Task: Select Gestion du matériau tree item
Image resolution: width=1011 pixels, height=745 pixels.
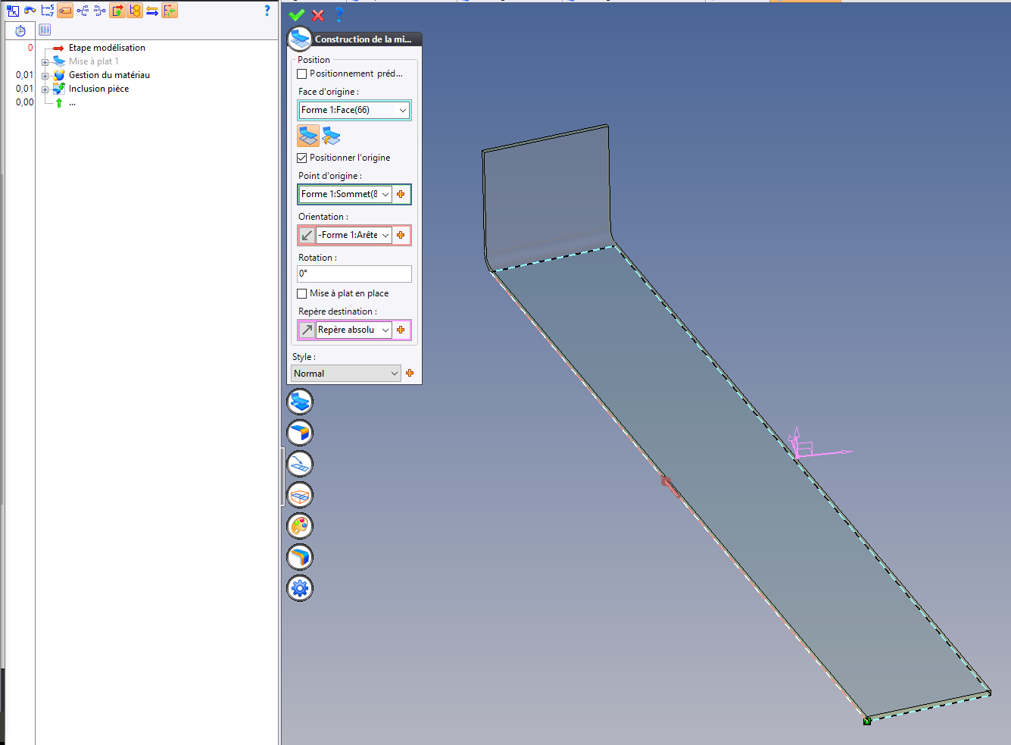Action: click(109, 75)
